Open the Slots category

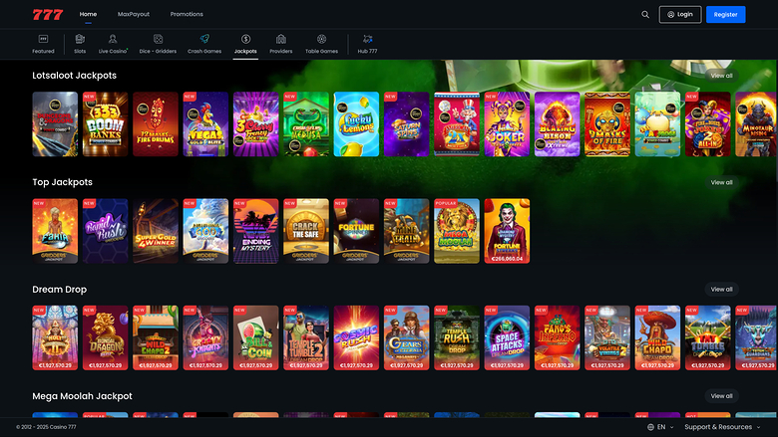80,44
